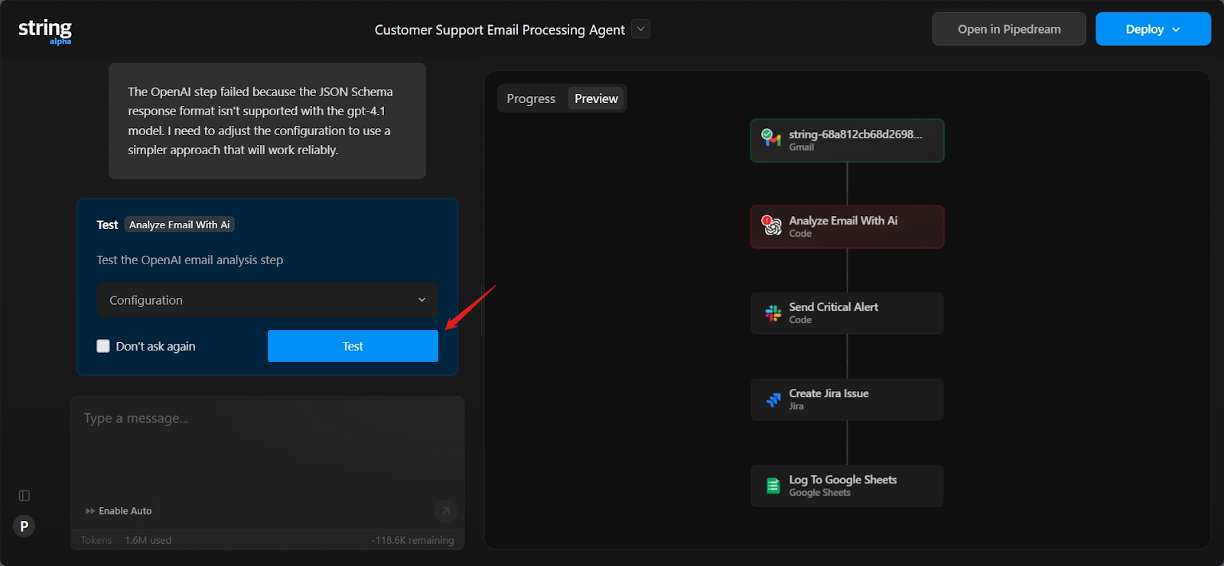This screenshot has width=1224, height=566.
Task: Click the Google Sheets icon on log node
Action: [x=773, y=486]
